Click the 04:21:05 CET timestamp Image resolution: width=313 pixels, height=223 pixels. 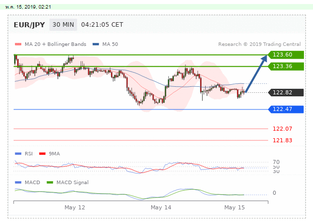pyautogui.click(x=102, y=25)
